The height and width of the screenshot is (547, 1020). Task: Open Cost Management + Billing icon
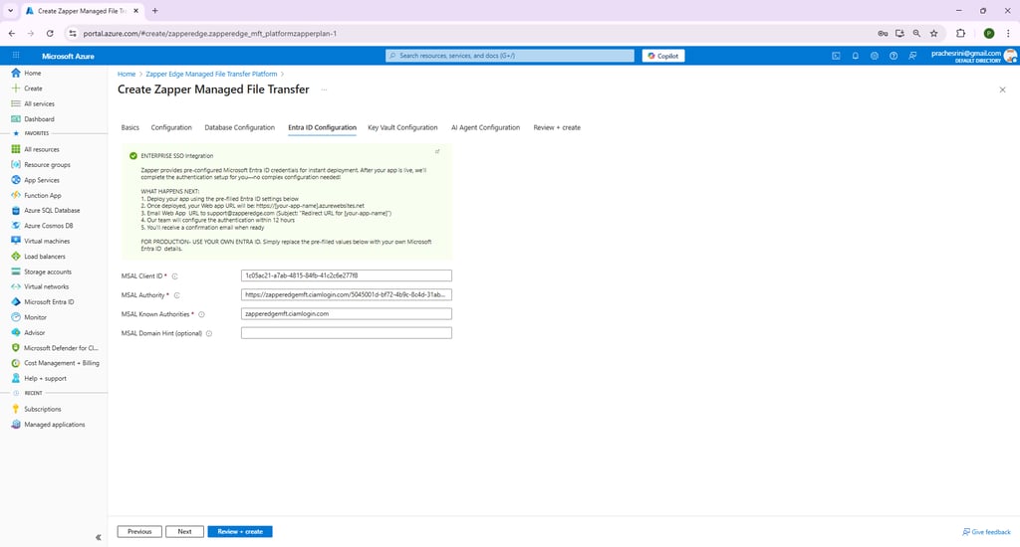[x=16, y=363]
